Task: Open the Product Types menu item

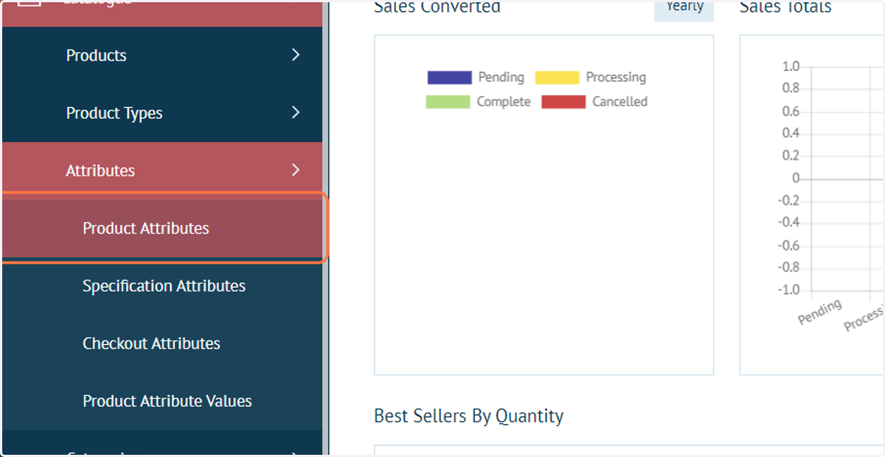Action: pyautogui.click(x=162, y=113)
